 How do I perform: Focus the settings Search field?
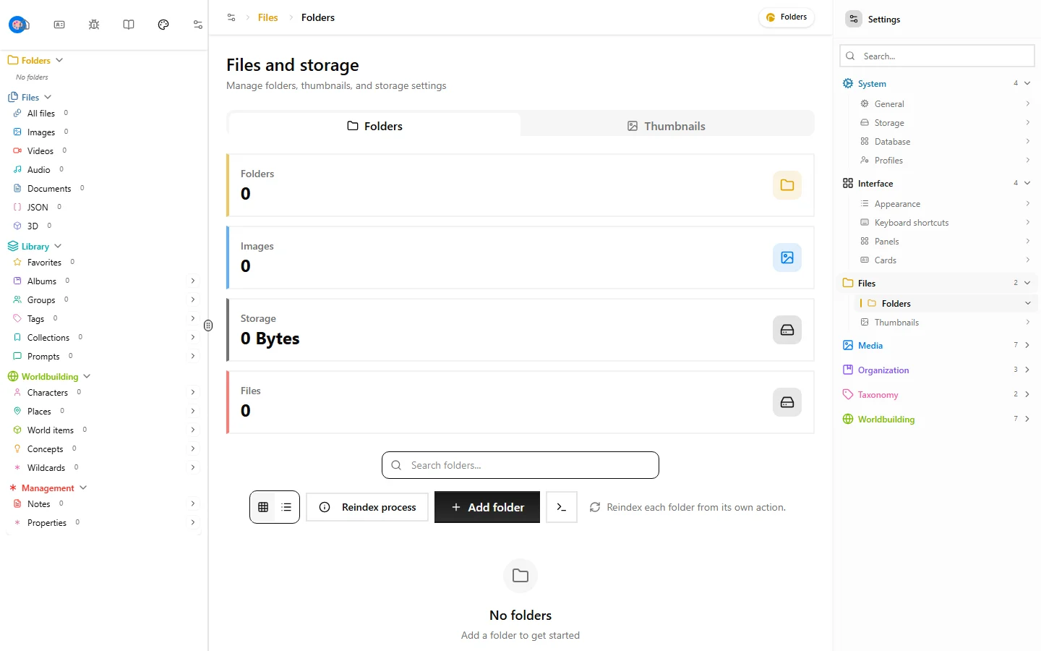pyautogui.click(x=937, y=56)
